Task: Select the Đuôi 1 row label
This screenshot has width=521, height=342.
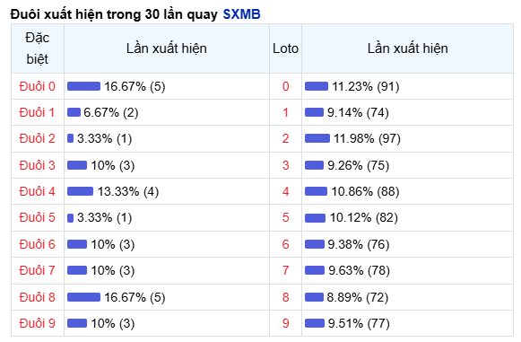Action: pyautogui.click(x=38, y=112)
